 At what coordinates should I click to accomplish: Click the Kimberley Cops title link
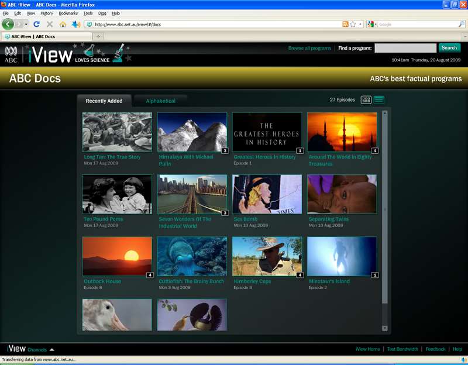pos(252,281)
